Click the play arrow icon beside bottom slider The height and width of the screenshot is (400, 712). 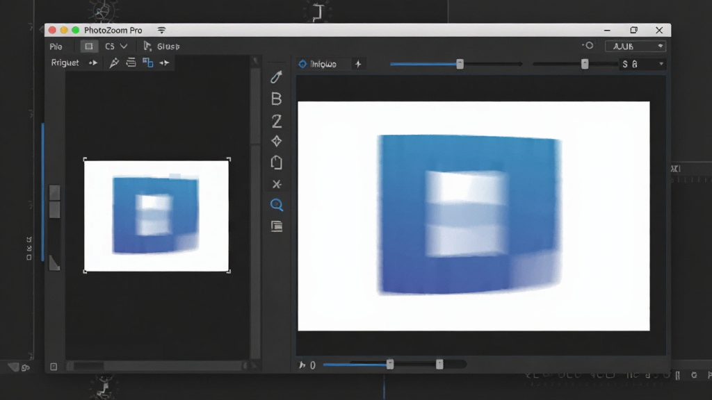click(x=302, y=365)
